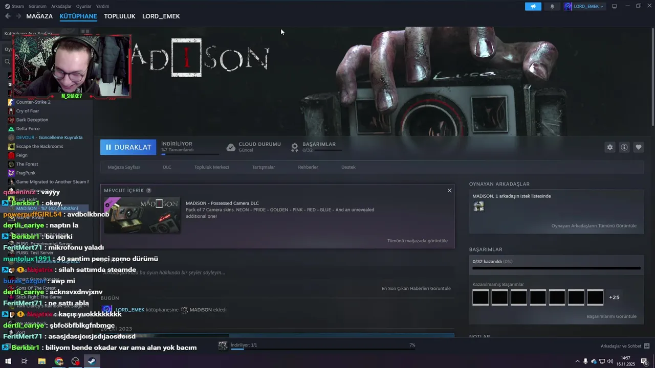Click the download progress bar under İndiriliyor
655x368 pixels.
190,154
